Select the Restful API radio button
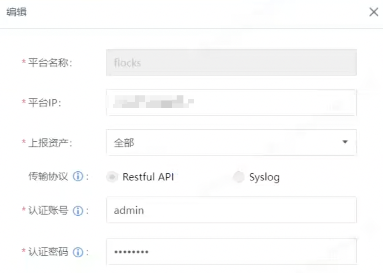The height and width of the screenshot is (273, 383). tap(112, 177)
